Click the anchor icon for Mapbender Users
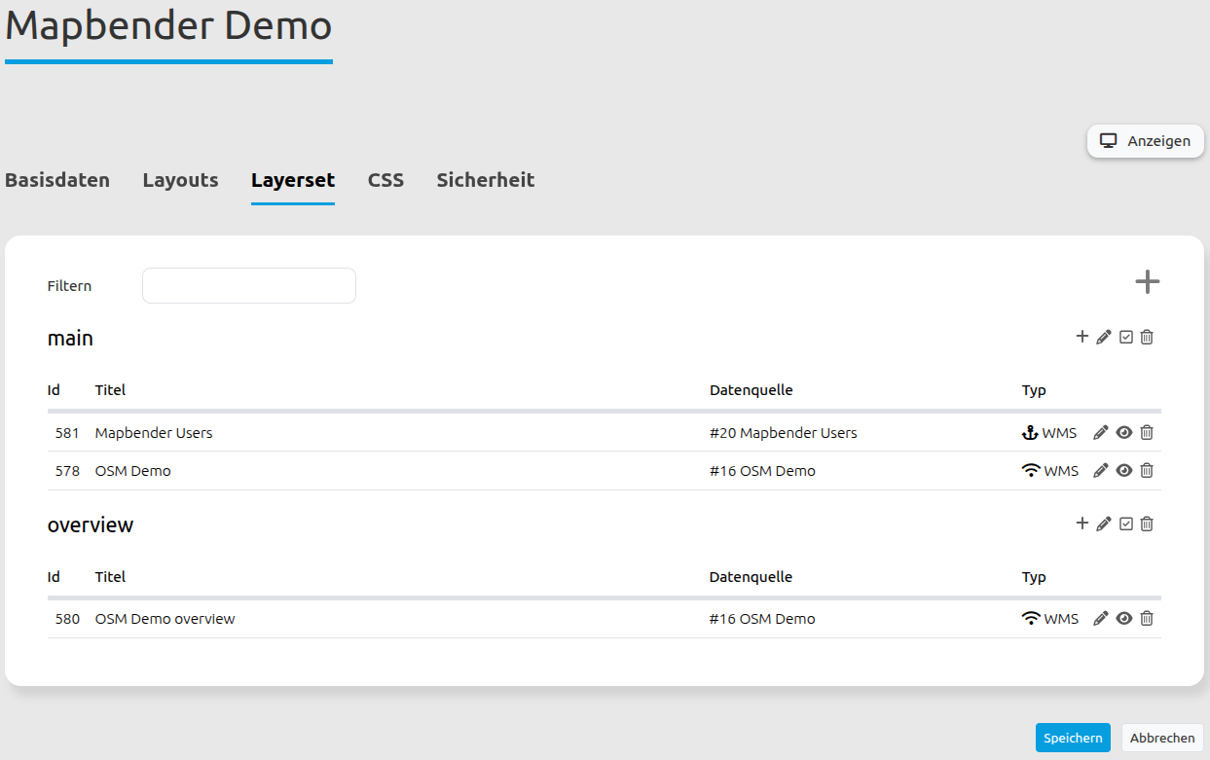The height and width of the screenshot is (760, 1210). [x=1030, y=433]
